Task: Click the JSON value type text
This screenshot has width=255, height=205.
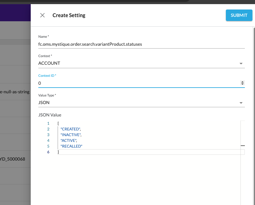Action: pyautogui.click(x=44, y=102)
